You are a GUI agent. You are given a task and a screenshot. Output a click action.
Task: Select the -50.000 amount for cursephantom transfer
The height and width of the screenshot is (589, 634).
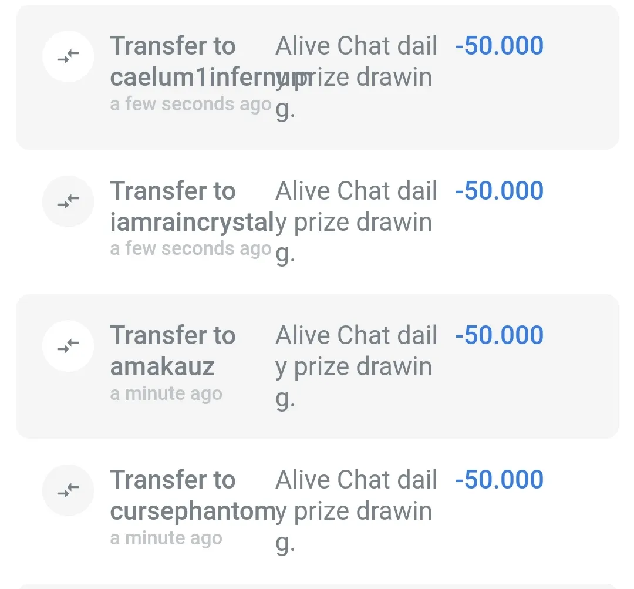point(499,480)
